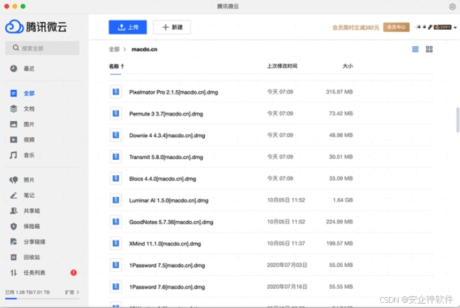Click the vertical scrollbar of file list
This screenshot has height=308, width=460.
[457, 120]
